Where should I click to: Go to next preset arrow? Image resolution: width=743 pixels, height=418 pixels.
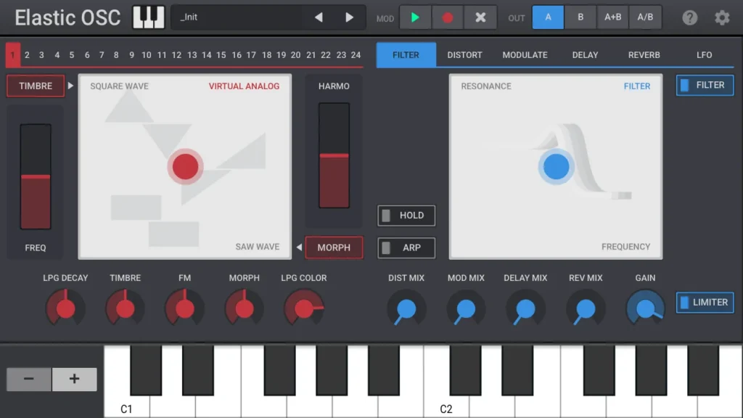pyautogui.click(x=349, y=17)
